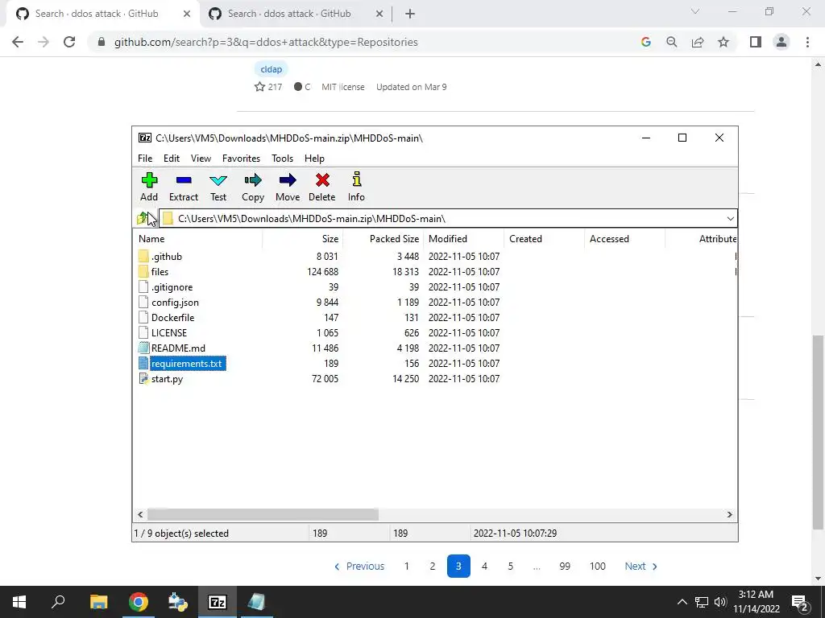Open results page 1
This screenshot has width=825, height=618.
pyautogui.click(x=406, y=566)
